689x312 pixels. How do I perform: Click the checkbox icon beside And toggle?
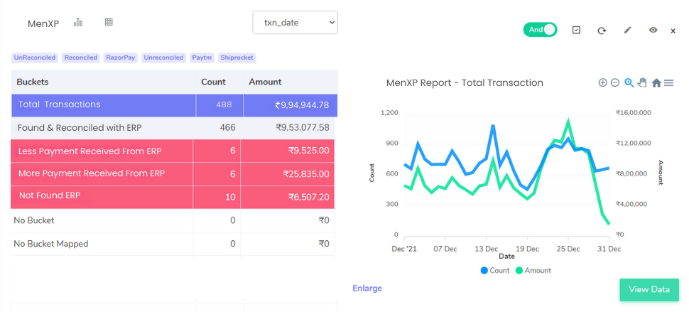576,31
